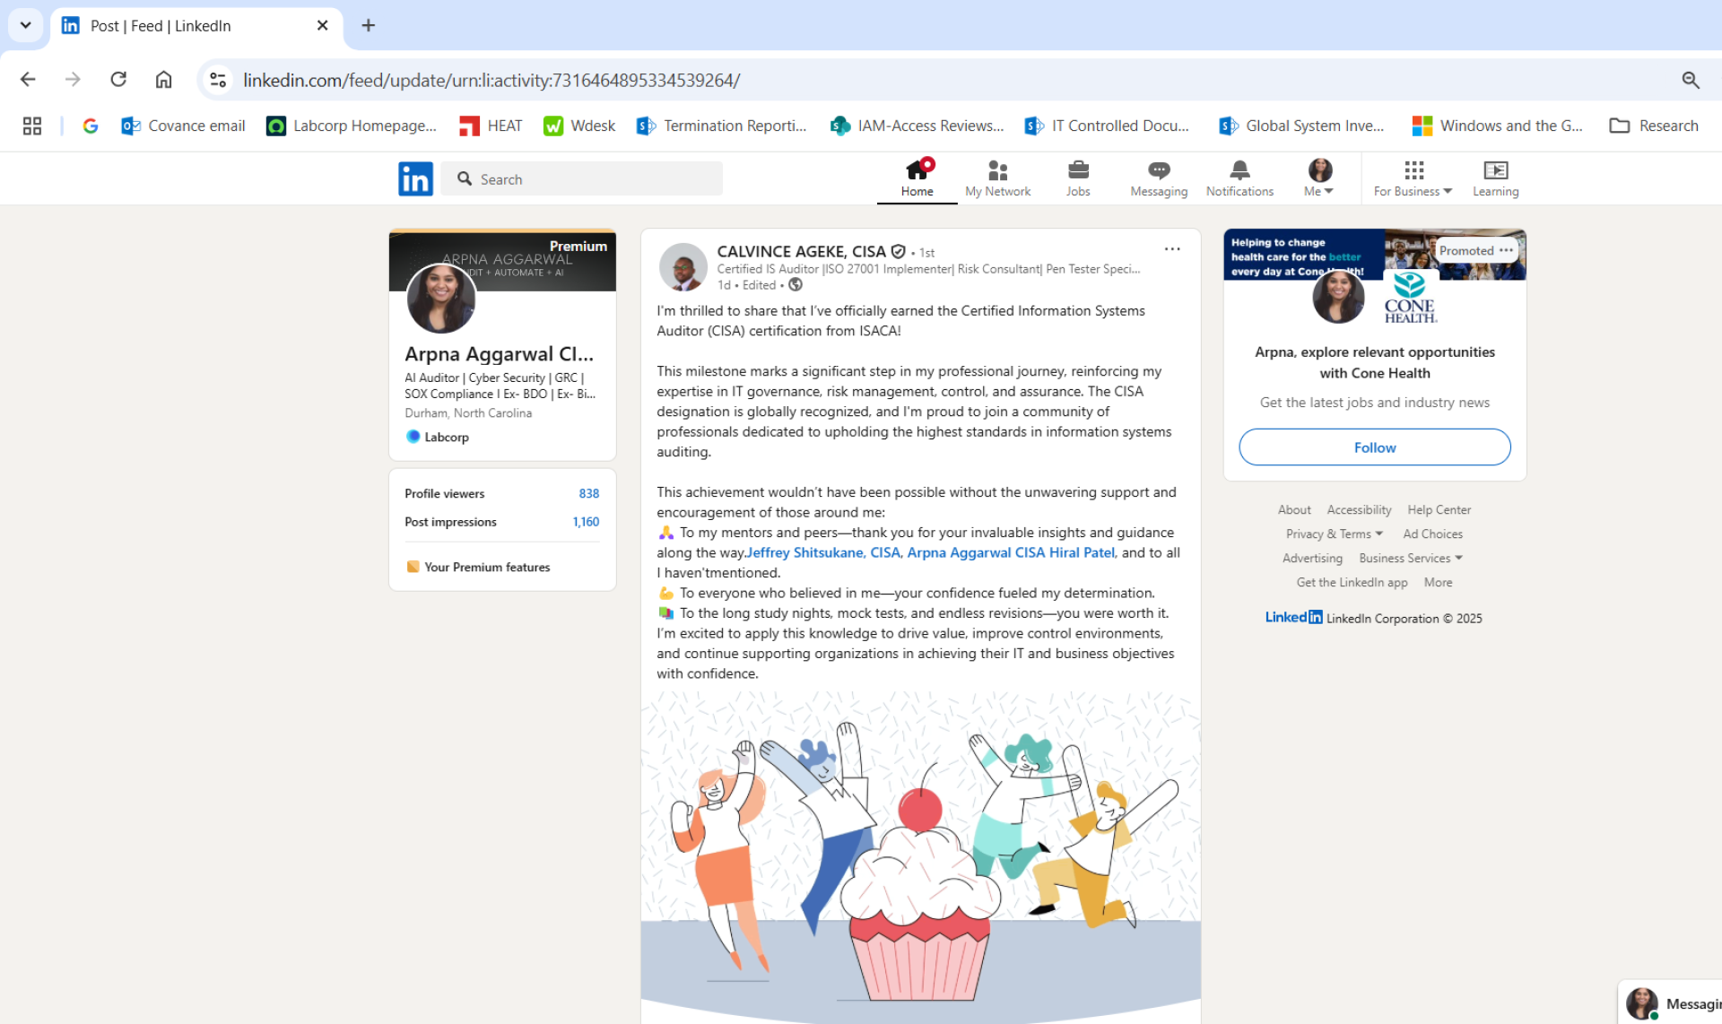The height and width of the screenshot is (1024, 1722).
Task: Expand Business Services footer dropdown
Action: [x=1410, y=559]
